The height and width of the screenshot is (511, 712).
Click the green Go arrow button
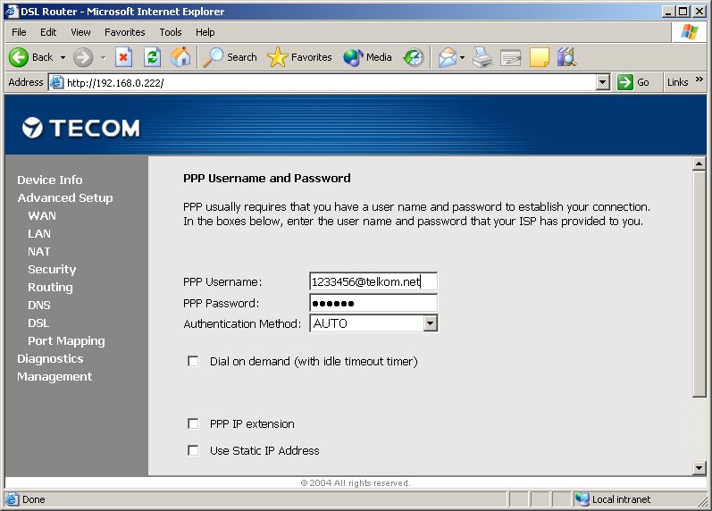point(625,82)
